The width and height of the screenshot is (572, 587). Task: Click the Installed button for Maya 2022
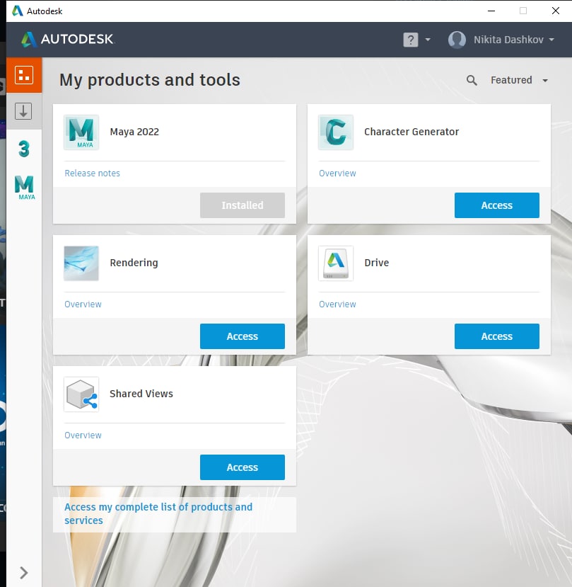point(243,205)
